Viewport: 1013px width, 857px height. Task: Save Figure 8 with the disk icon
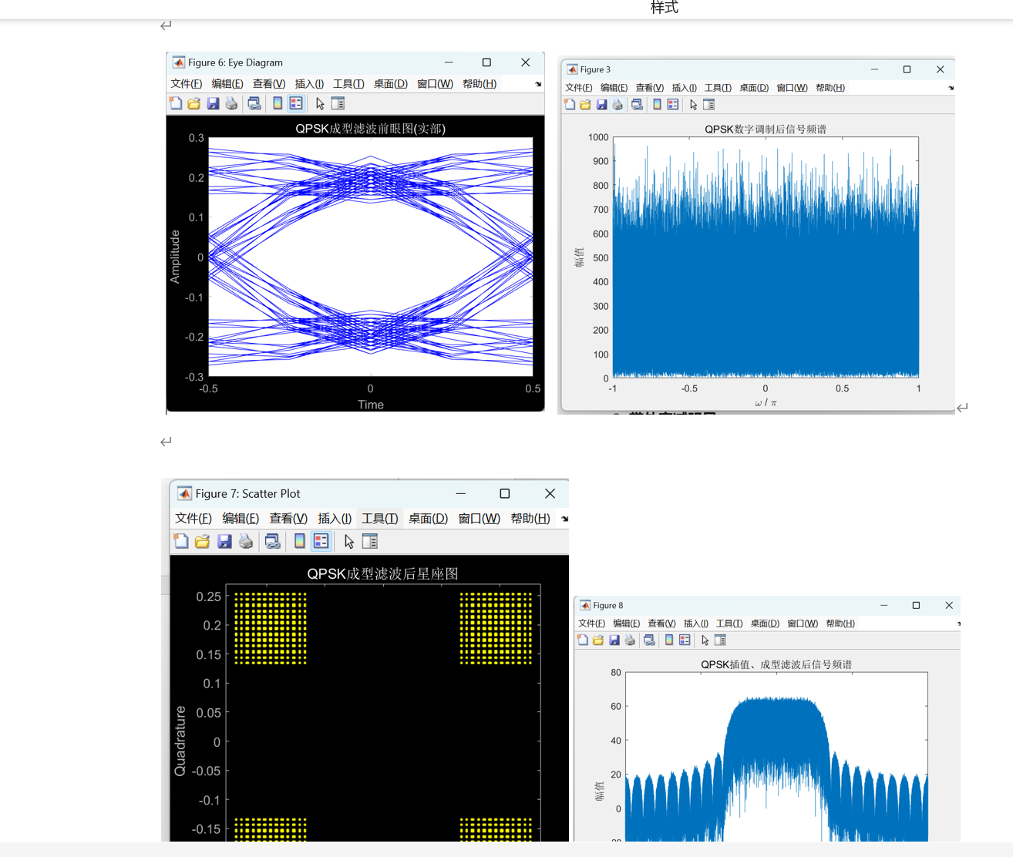614,640
